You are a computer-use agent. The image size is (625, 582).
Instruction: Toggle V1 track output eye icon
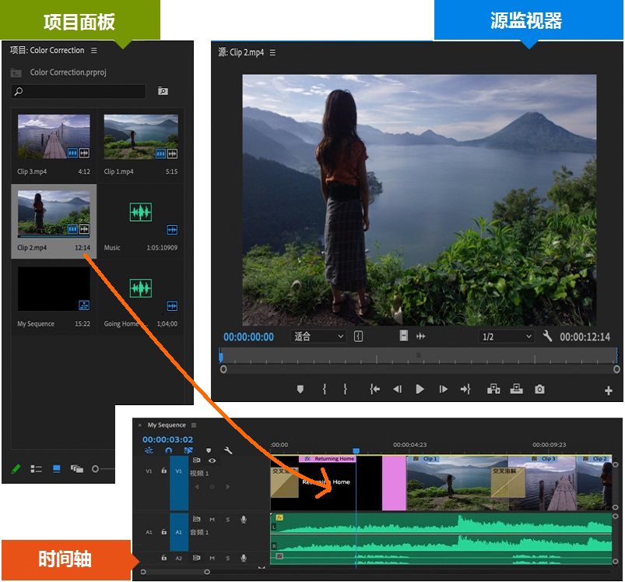click(212, 460)
